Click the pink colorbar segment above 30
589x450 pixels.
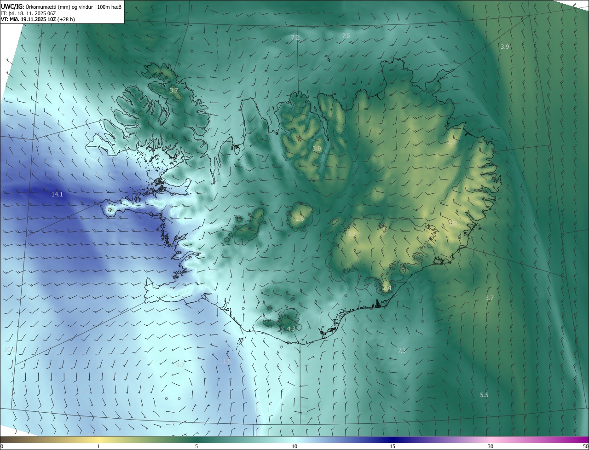coord(491,440)
